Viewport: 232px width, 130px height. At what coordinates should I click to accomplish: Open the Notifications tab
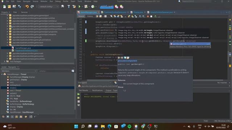click(98, 90)
